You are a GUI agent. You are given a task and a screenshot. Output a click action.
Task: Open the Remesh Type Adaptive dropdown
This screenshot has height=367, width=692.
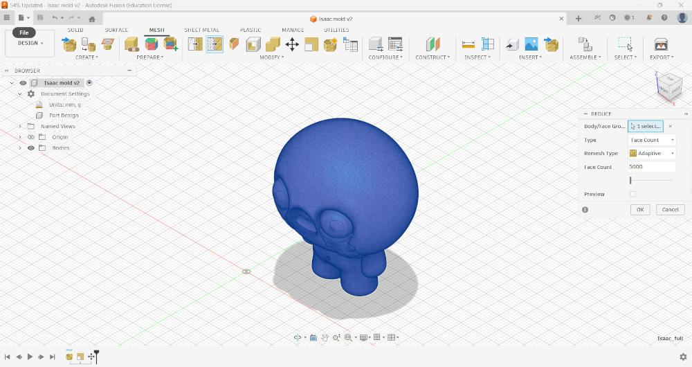click(x=652, y=153)
